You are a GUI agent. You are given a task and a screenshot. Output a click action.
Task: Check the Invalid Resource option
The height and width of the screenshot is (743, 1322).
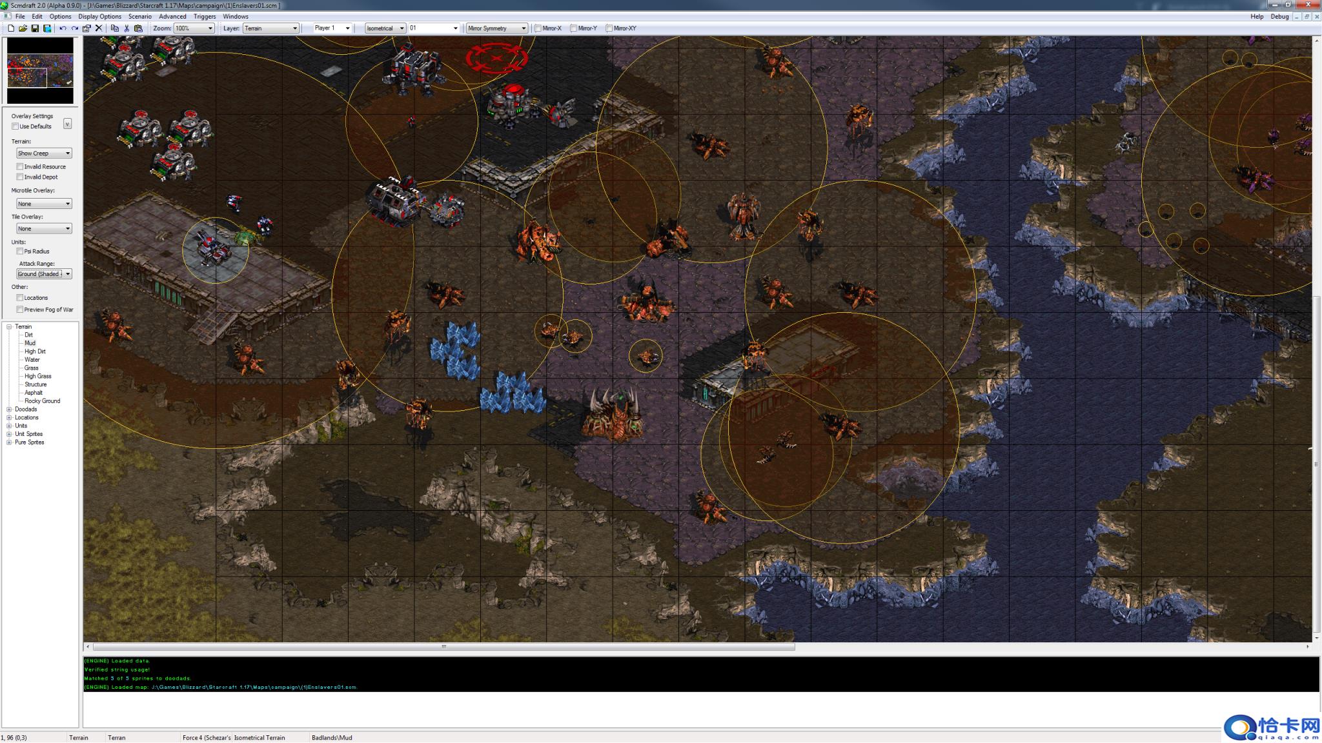pos(20,166)
